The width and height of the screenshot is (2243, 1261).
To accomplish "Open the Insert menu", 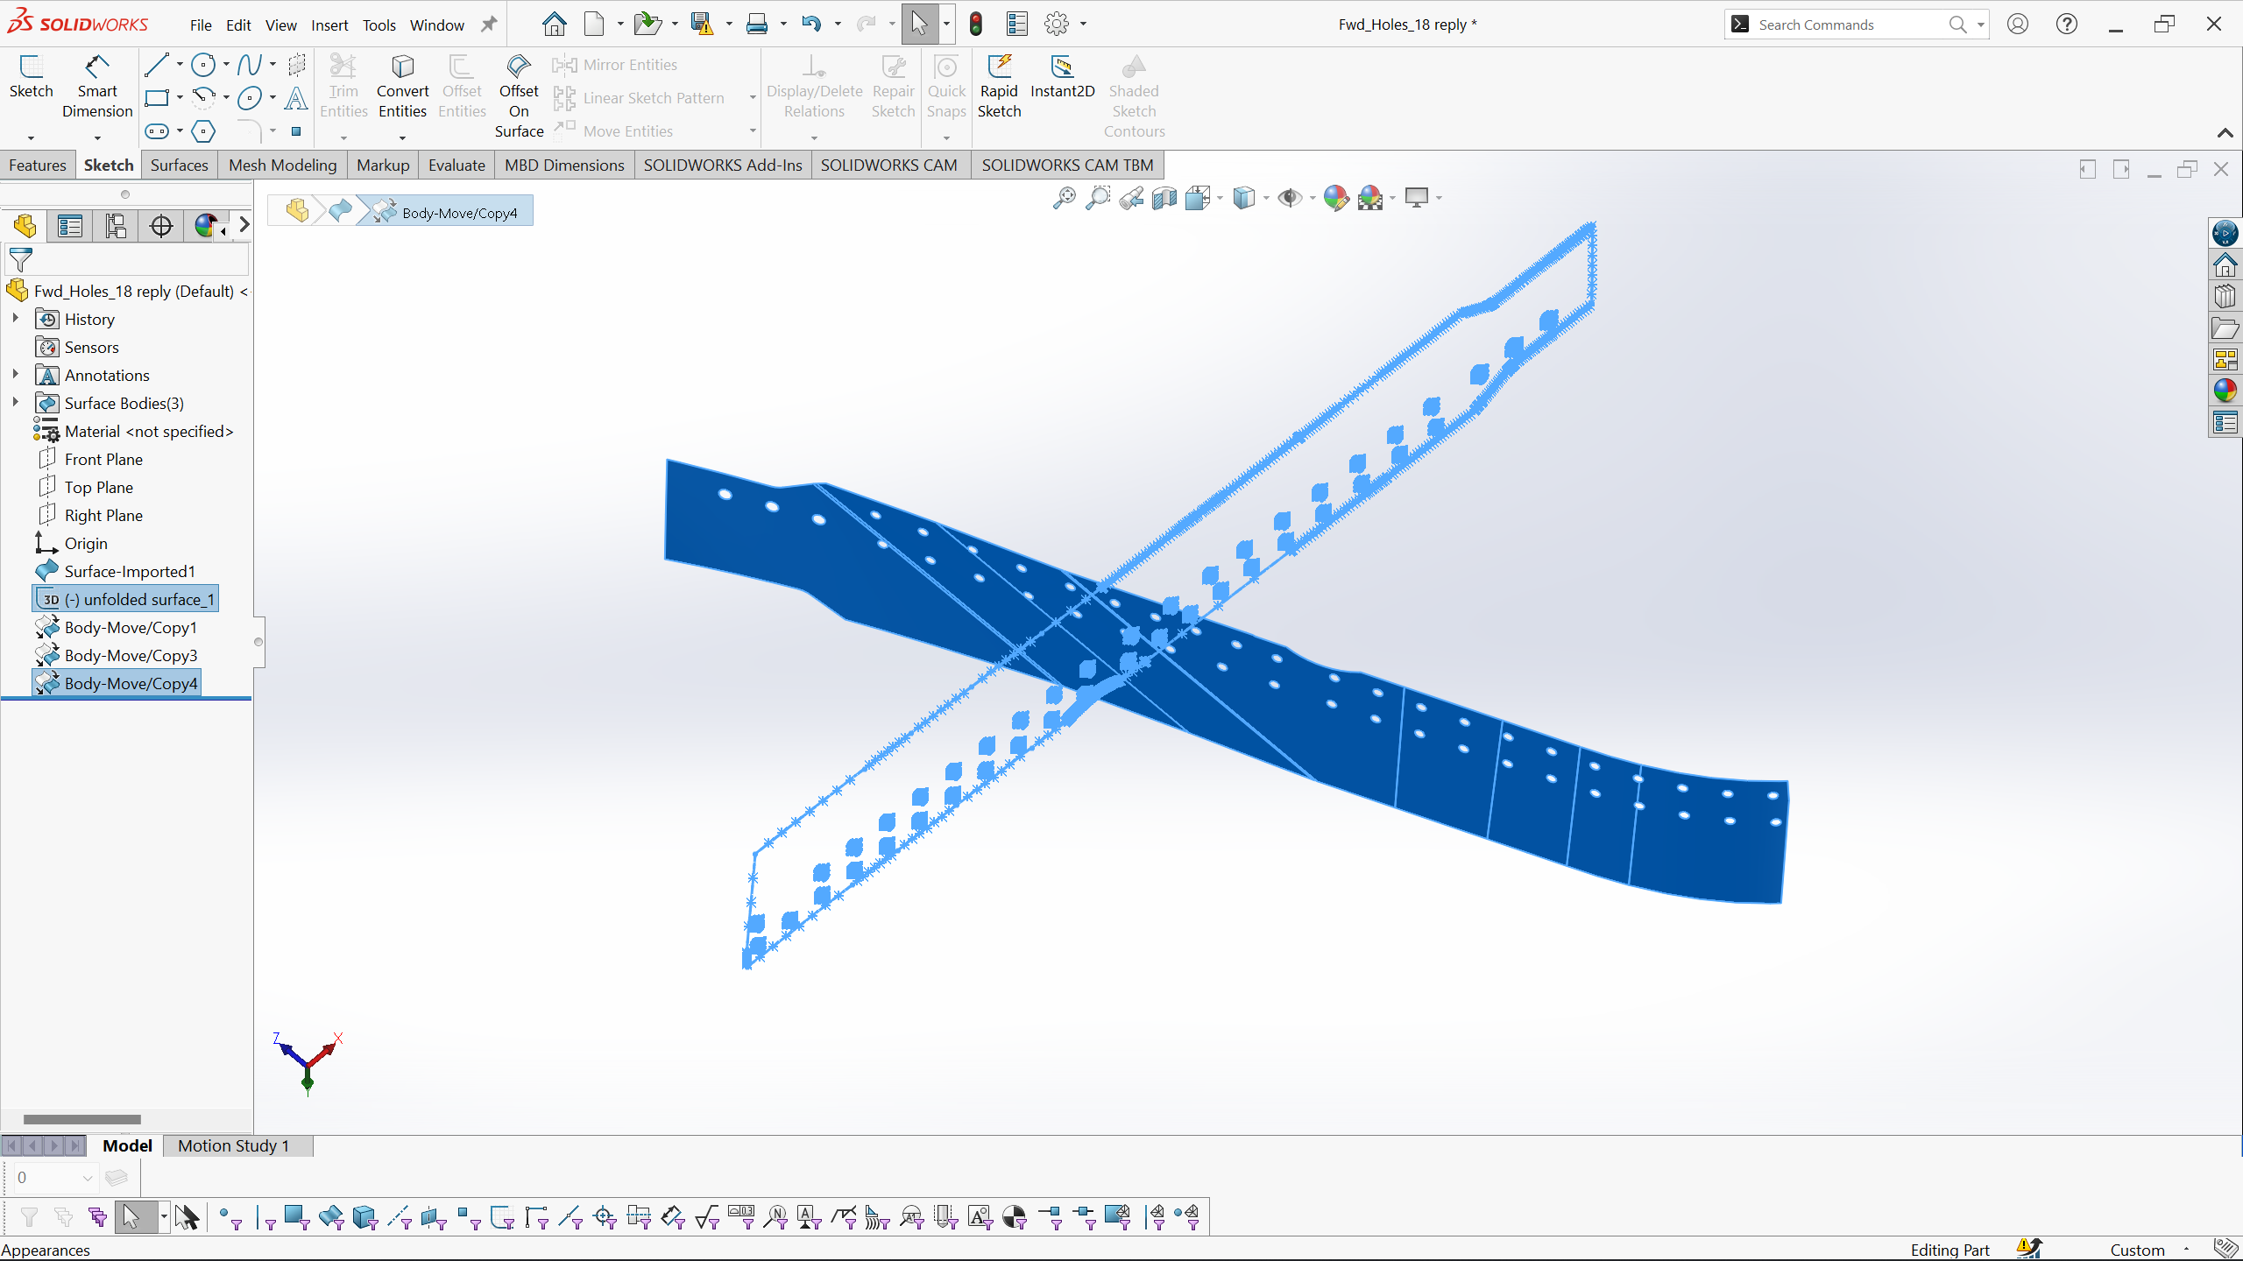I will point(329,25).
